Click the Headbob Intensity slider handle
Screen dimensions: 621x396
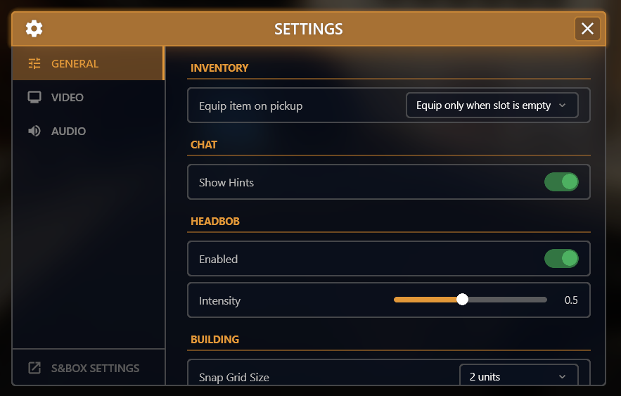coord(462,300)
